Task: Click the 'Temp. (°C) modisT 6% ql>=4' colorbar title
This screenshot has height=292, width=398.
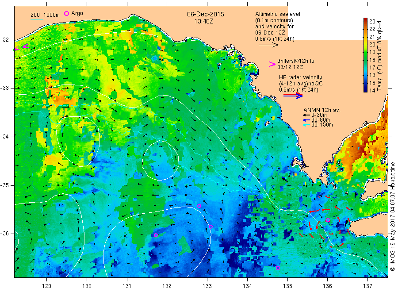Action: coord(380,55)
